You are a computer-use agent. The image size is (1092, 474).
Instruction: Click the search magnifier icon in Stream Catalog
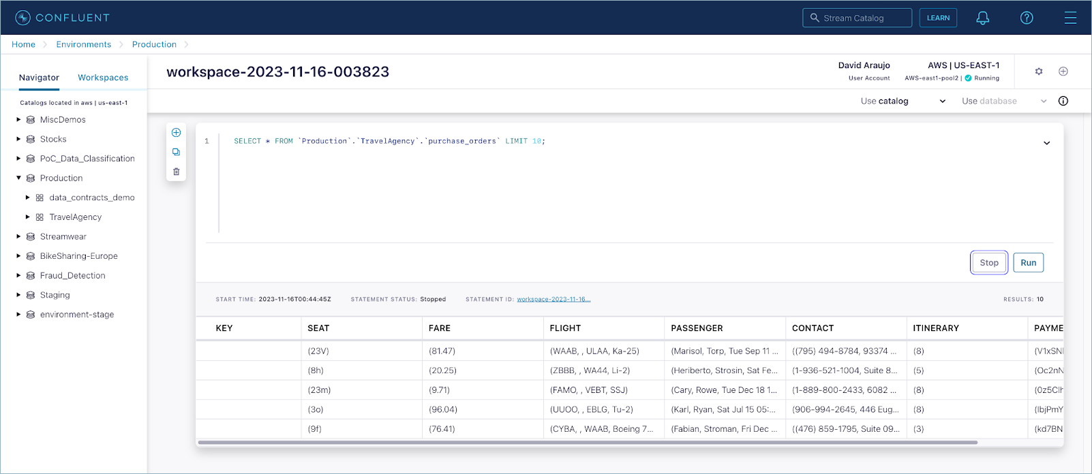815,18
